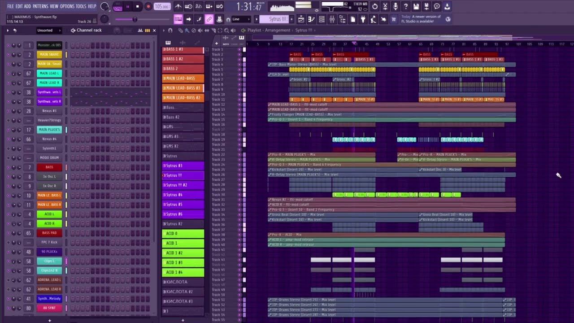Screen dimensions: 574x323
Task: Click the 105.000 tempo field
Action: tap(162, 7)
